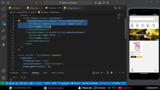Open the Explorer view in the activity bar
Image resolution: width=160 pixels, height=90 pixels.
(3, 9)
